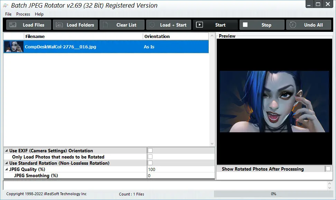Check Only Load Photos that needs Rotated
This screenshot has width=336, height=200.
point(150,157)
